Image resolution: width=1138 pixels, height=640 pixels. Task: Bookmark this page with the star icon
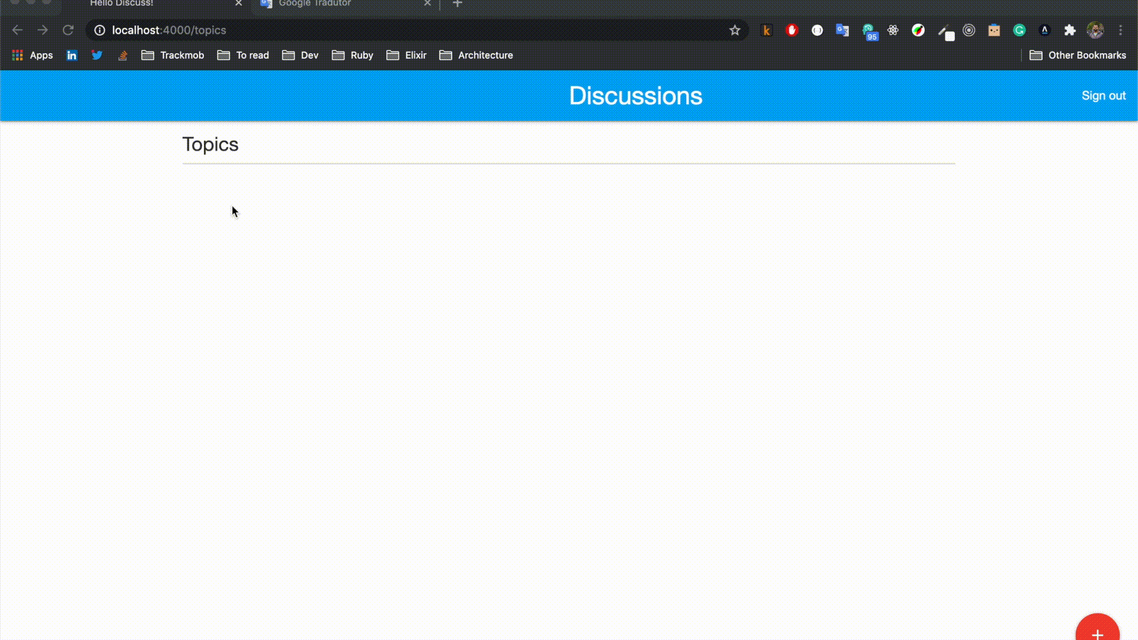click(735, 30)
